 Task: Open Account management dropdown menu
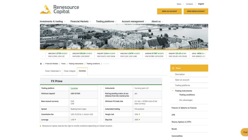[x=134, y=21]
